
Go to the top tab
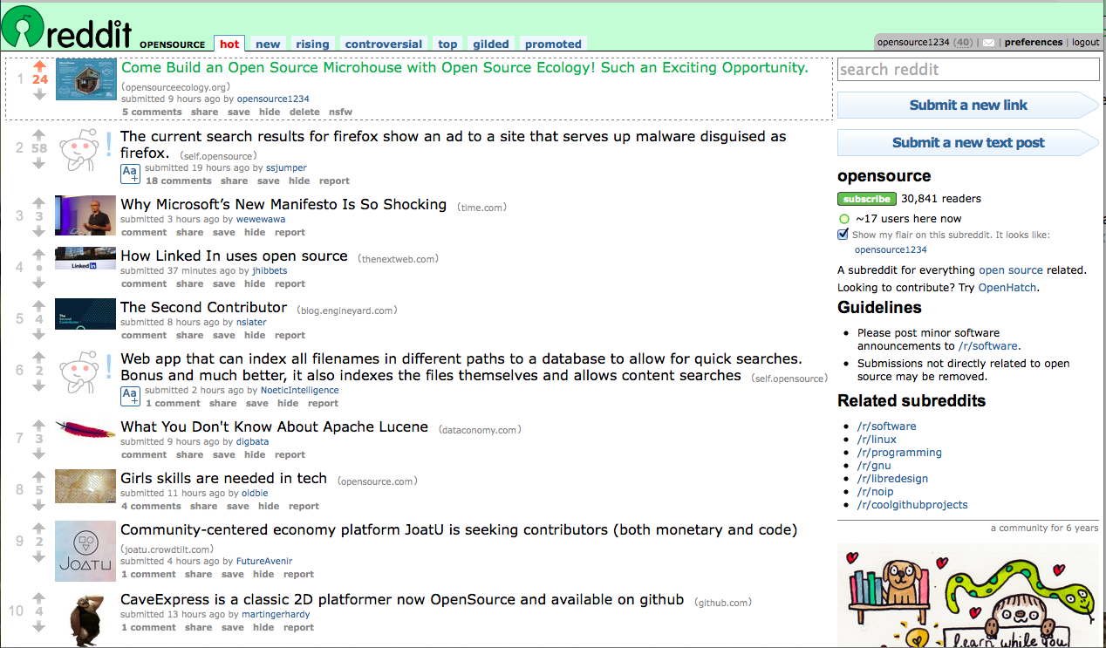tap(447, 44)
